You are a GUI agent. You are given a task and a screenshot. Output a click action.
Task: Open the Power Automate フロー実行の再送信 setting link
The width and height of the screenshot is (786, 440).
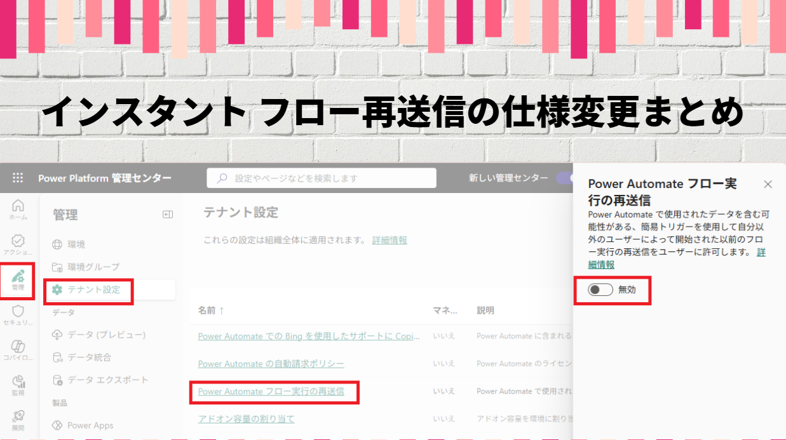click(271, 391)
